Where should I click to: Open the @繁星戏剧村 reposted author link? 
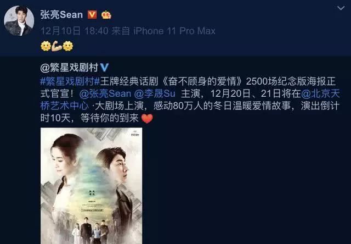point(70,68)
